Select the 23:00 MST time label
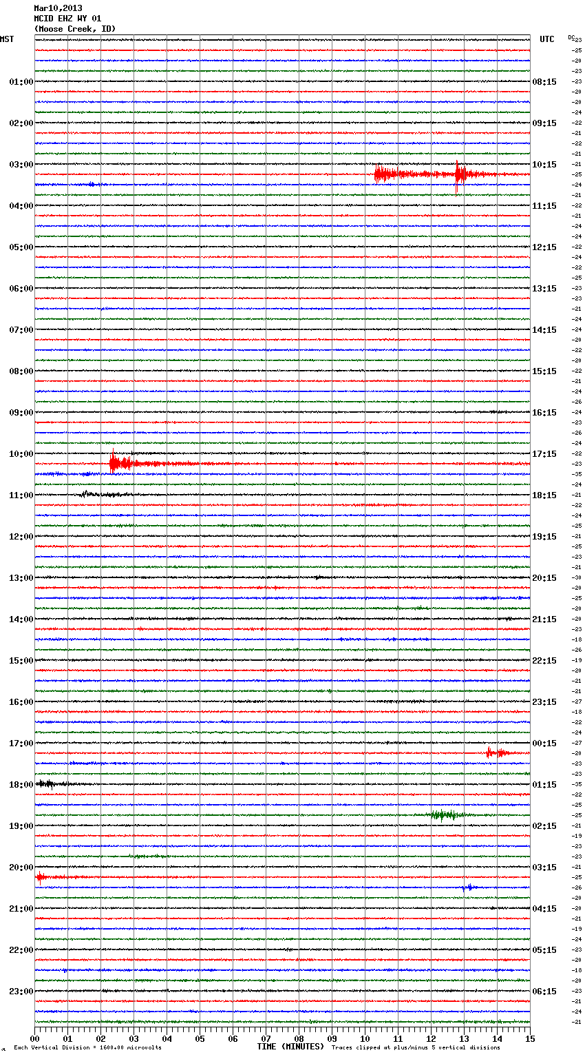This screenshot has height=1057, width=585. [x=21, y=992]
